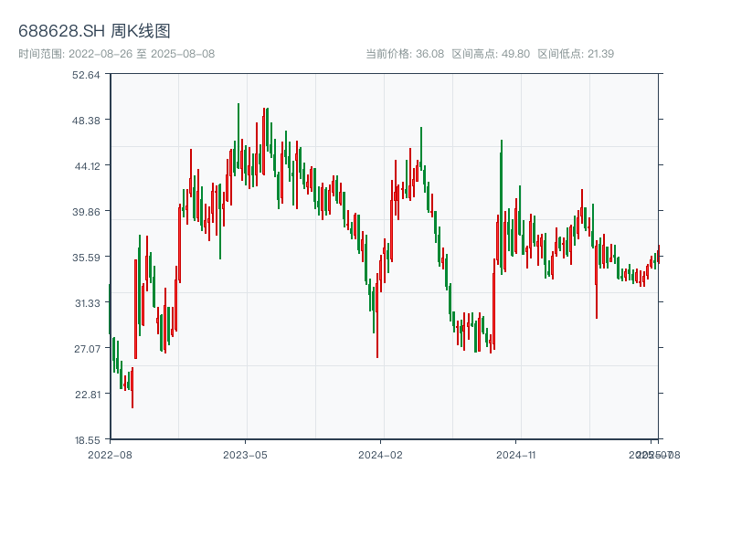Click the y-axis value 18.55
731x548 pixels.
pos(87,440)
